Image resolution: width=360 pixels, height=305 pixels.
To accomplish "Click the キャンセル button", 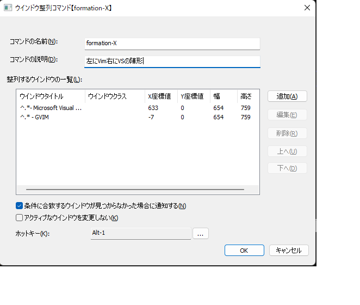I will pyautogui.click(x=289, y=250).
